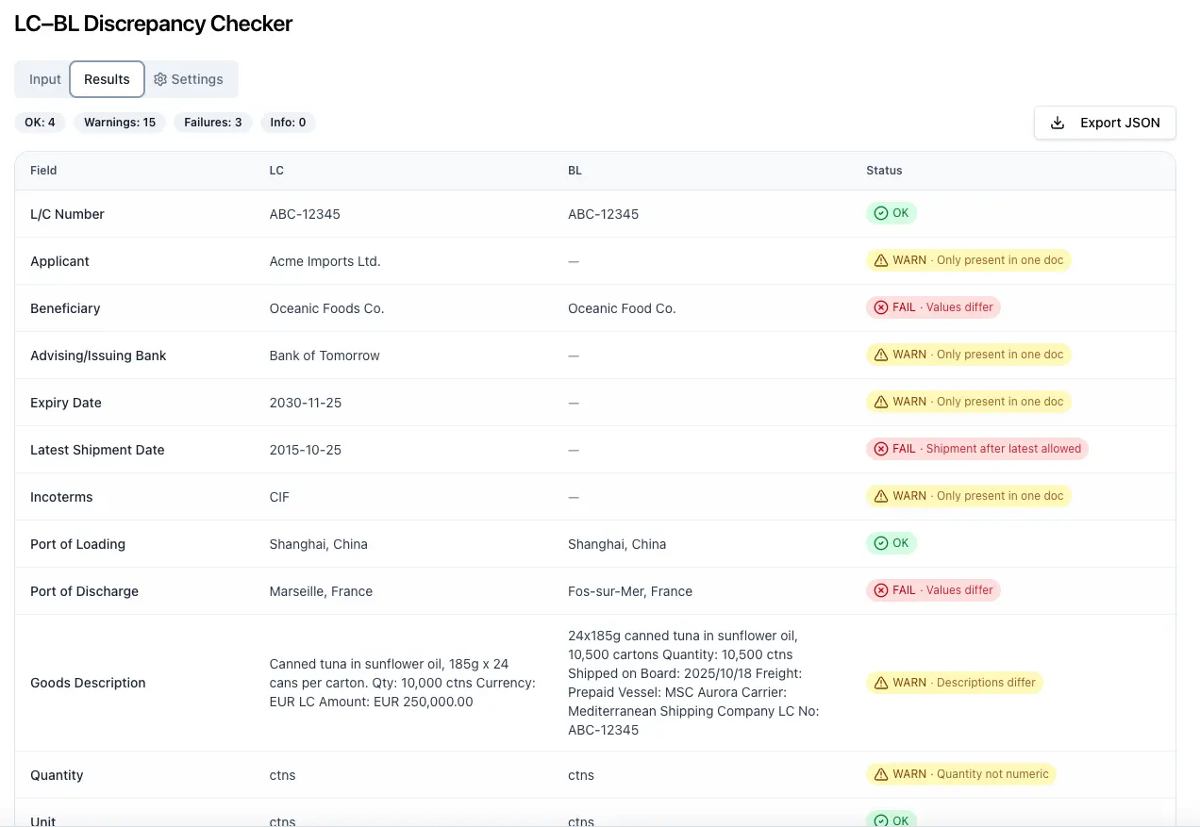Click the fail icon for Latest Shipment Date
Screen dimensions: 1200x827
click(881, 449)
